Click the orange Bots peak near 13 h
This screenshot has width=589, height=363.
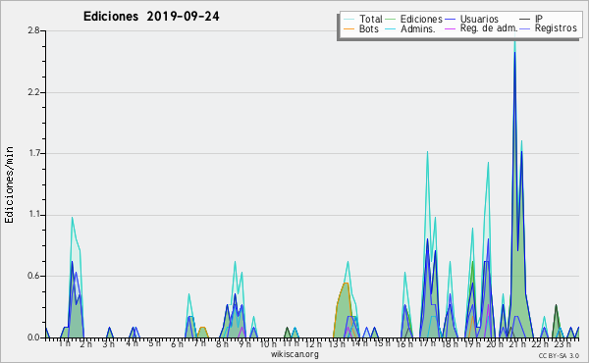pos(346,285)
